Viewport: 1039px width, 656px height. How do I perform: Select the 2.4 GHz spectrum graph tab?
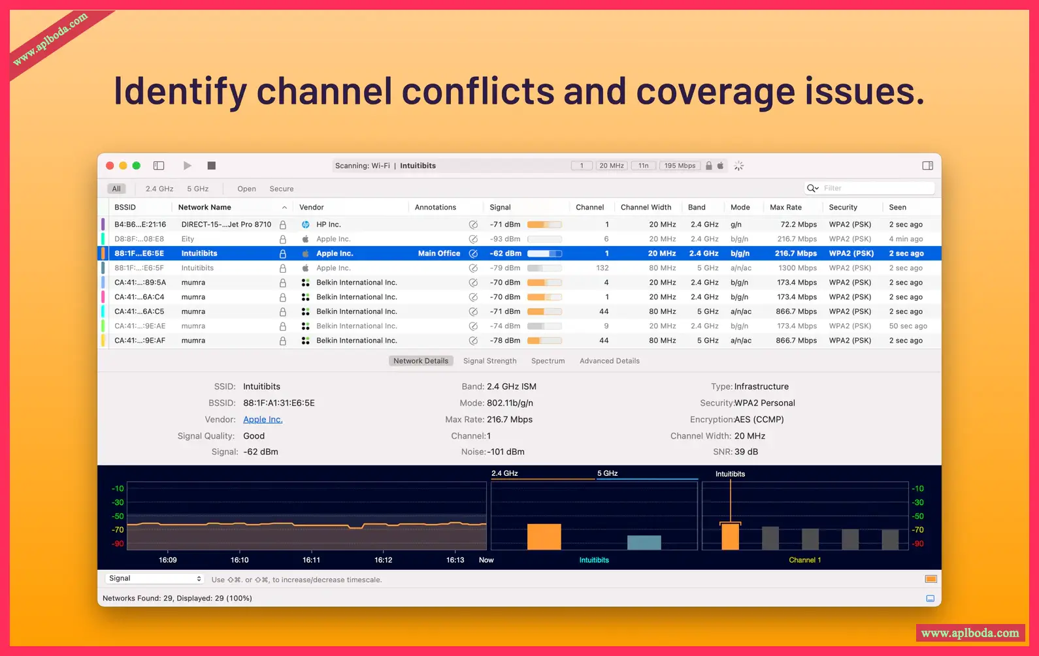504,473
